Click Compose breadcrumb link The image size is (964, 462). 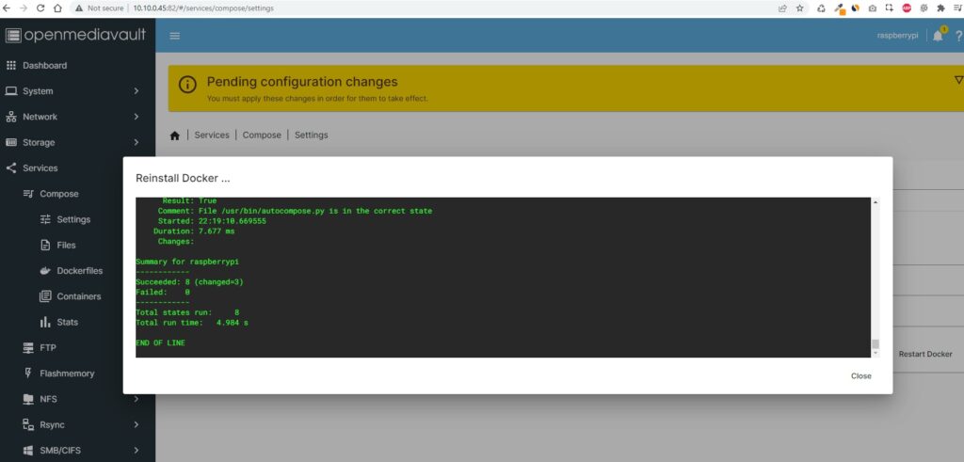pos(262,135)
